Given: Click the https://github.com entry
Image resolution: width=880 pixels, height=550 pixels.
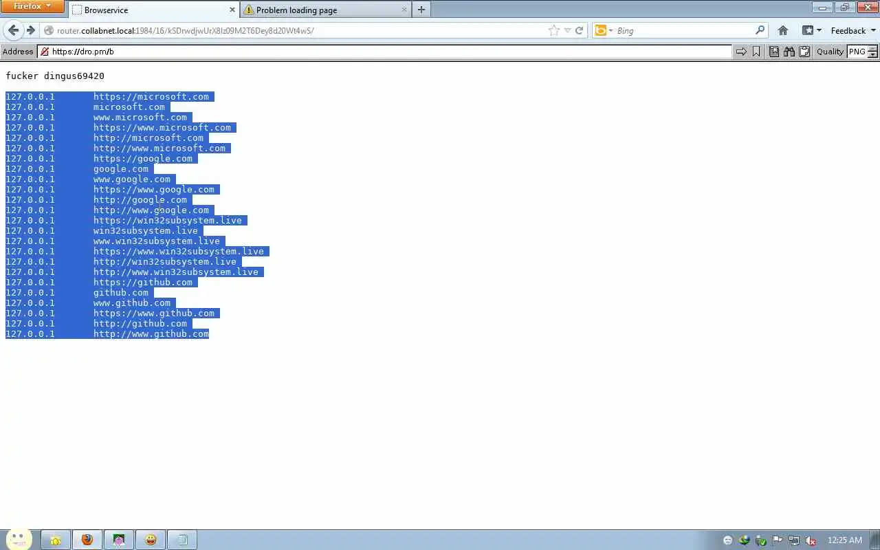Looking at the screenshot, I should click(x=143, y=283).
